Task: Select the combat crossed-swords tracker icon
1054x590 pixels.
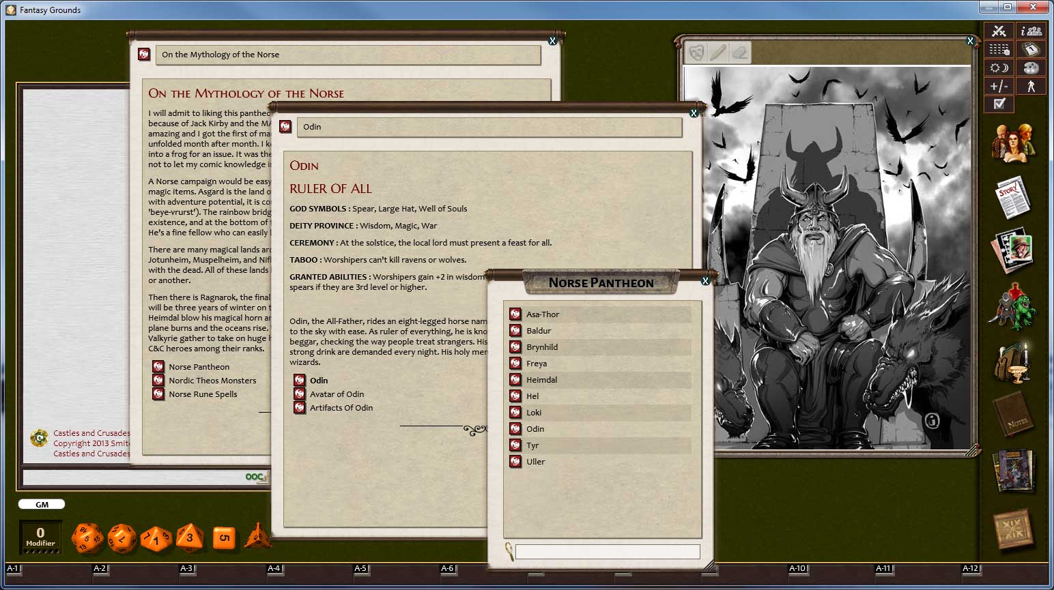Action: (x=999, y=31)
